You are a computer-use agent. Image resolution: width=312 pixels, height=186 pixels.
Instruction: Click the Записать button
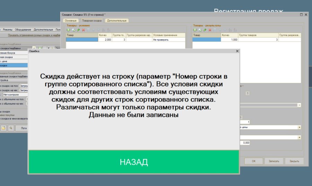274,161
